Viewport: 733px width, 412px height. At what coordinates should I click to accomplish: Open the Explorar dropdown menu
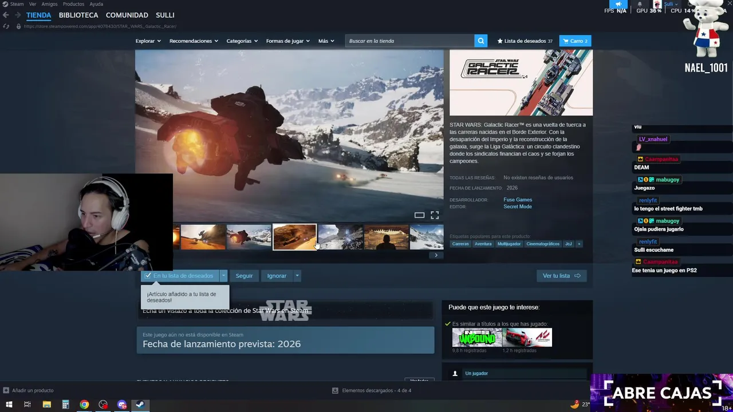click(x=148, y=41)
